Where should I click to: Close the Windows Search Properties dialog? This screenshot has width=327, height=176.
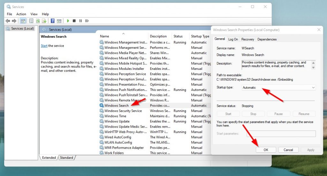coord(319,30)
